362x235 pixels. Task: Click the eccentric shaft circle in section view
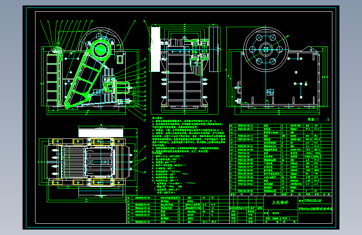(101, 49)
